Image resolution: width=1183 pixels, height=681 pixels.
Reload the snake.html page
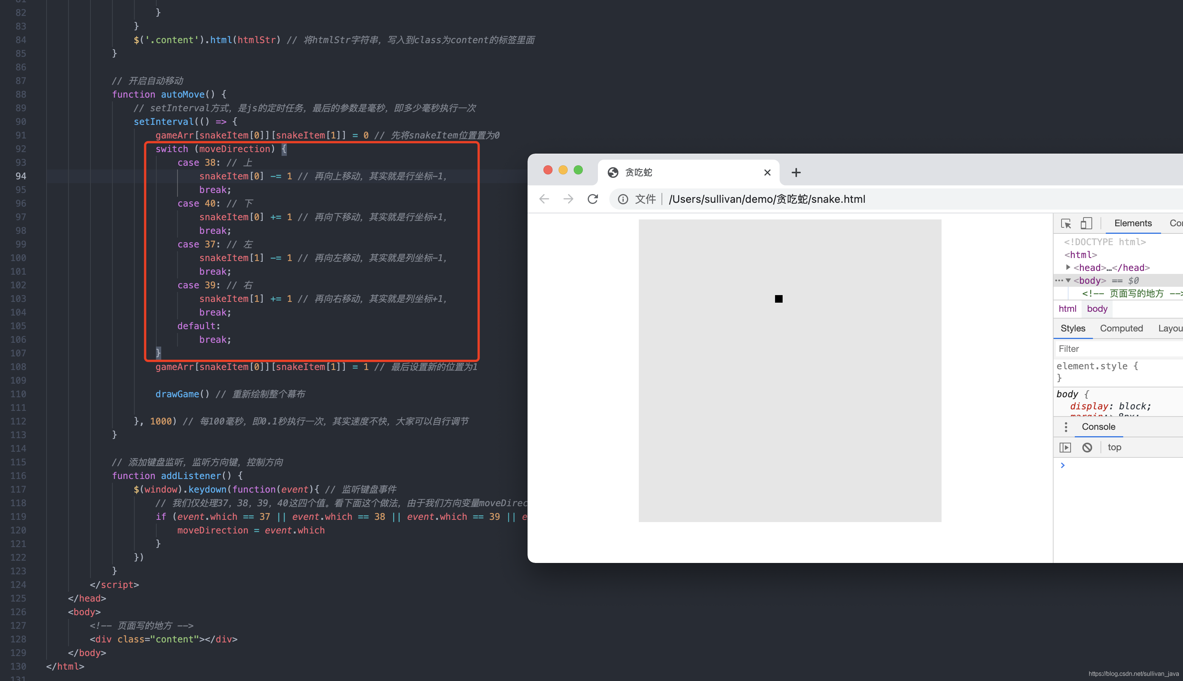593,199
